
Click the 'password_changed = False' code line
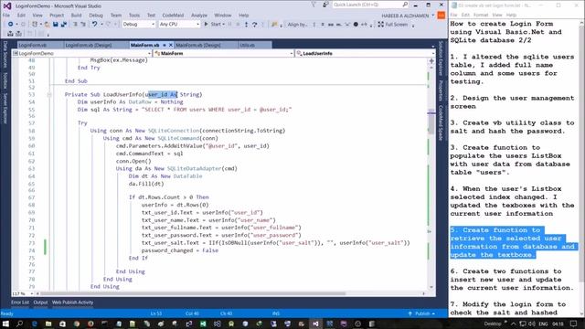pyautogui.click(x=180, y=250)
